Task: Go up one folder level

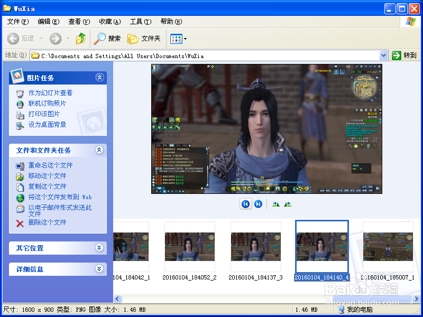Action: tap(81, 39)
